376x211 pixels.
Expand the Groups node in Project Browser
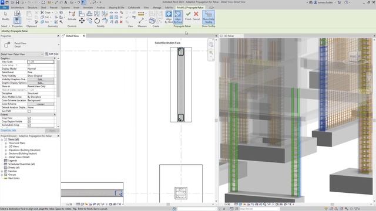coord(2,175)
